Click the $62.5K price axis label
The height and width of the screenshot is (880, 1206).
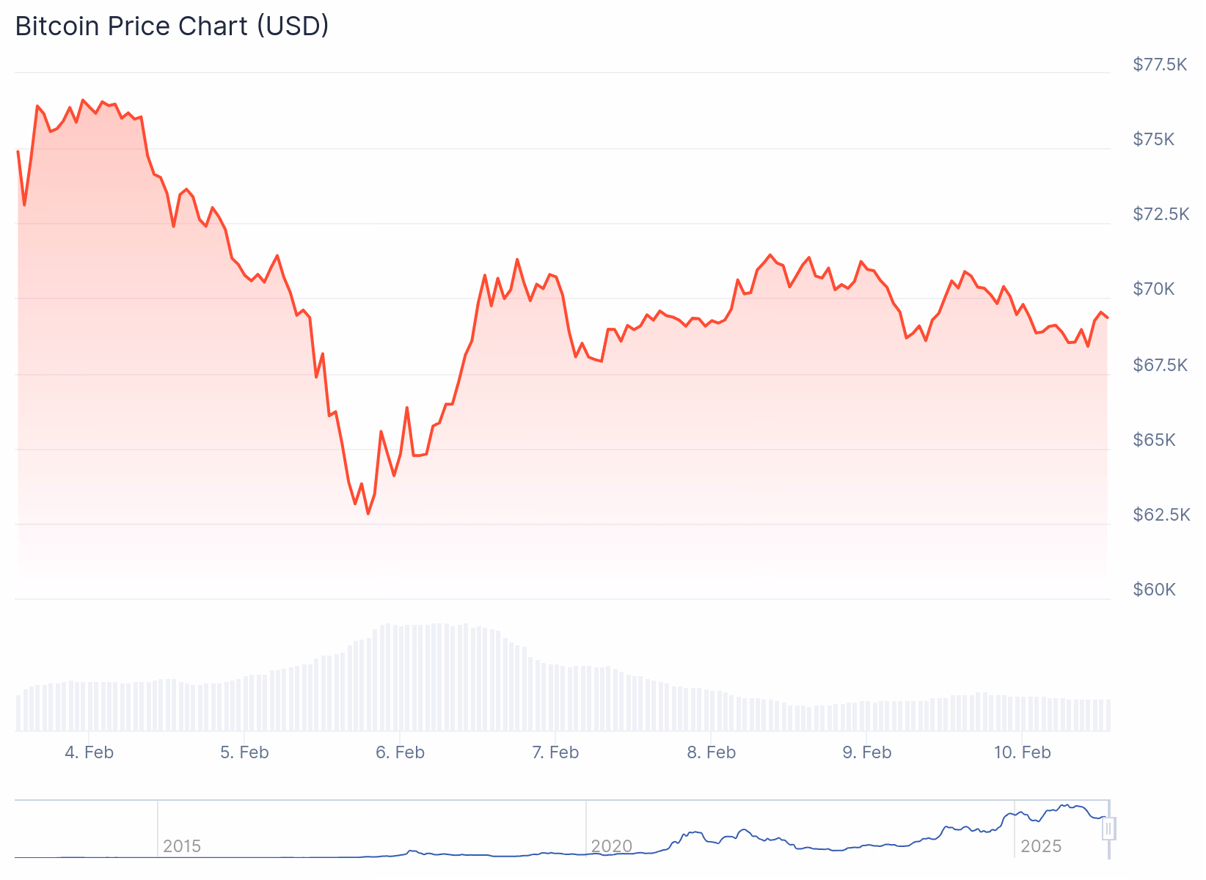click(1161, 515)
